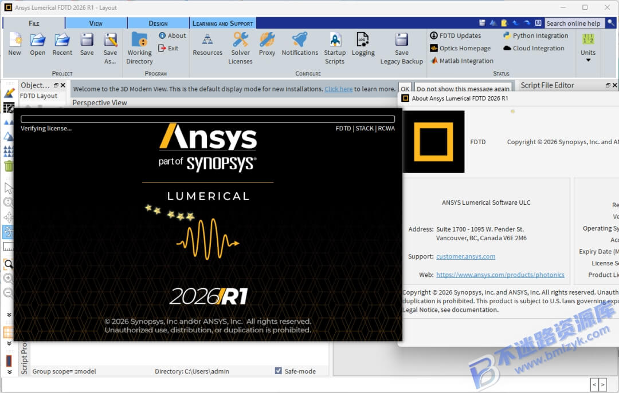Open Python Integration status

[x=536, y=35]
